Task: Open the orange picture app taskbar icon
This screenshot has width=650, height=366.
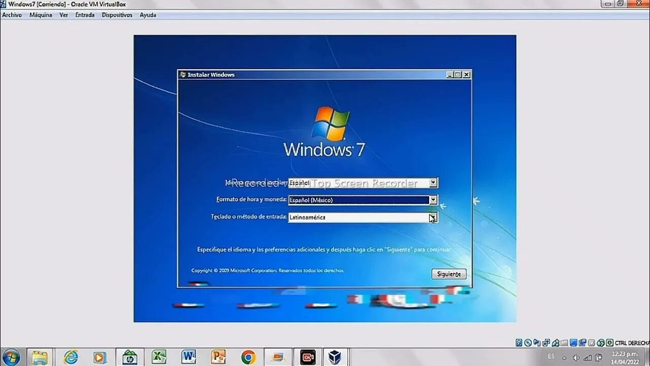Action: coord(278,357)
